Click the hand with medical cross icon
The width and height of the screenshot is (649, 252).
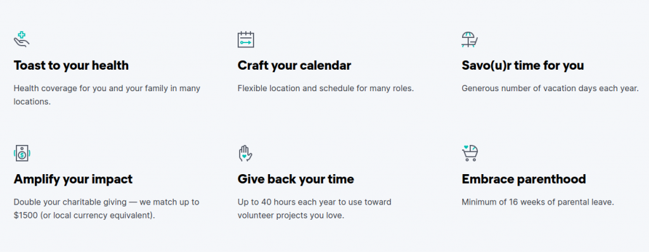[22, 39]
